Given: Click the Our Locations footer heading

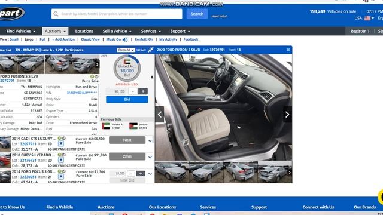Looking at the screenshot, I should pos(162,207).
